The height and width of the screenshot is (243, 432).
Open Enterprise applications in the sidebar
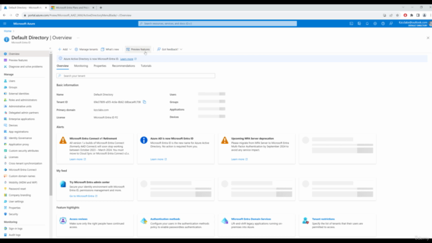pyautogui.click(x=22, y=119)
